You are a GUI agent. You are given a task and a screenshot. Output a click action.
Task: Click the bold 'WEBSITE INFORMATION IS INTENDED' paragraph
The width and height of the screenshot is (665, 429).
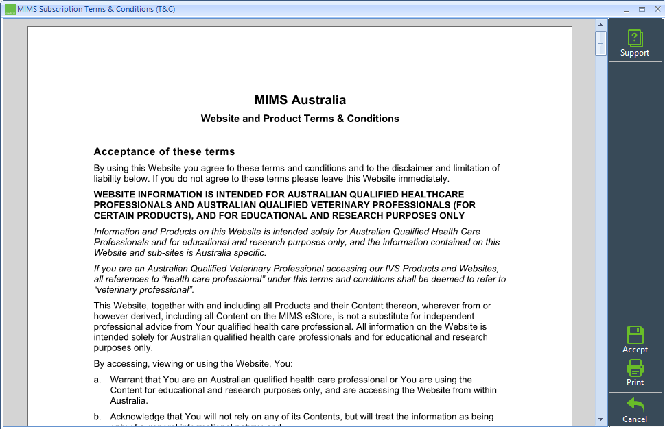coord(285,205)
